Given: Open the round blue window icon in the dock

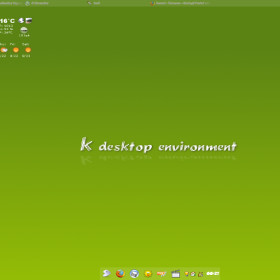Looking at the screenshot, I should point(134,274).
